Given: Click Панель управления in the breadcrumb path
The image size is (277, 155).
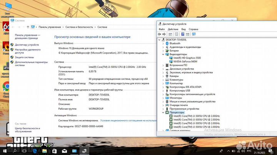Looking at the screenshot, I should click(x=50, y=27).
